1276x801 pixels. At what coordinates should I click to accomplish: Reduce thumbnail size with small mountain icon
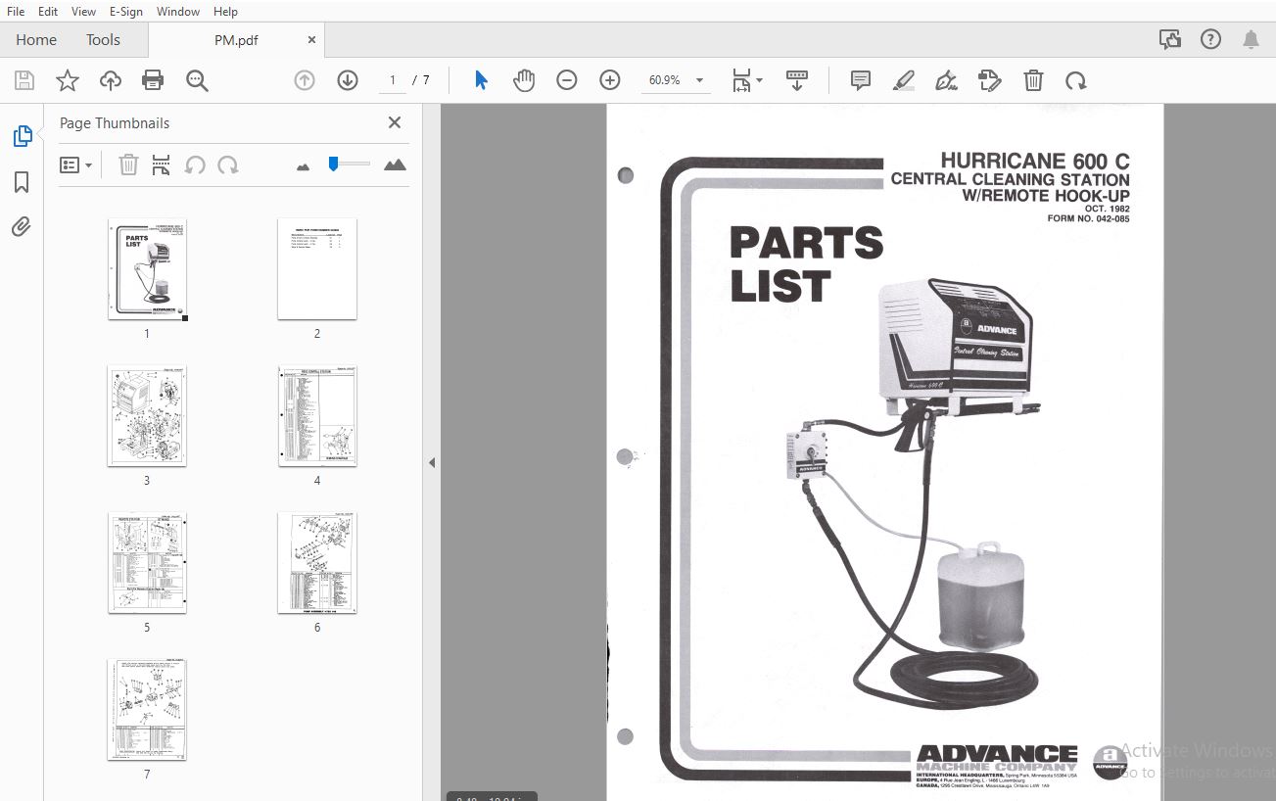(303, 166)
